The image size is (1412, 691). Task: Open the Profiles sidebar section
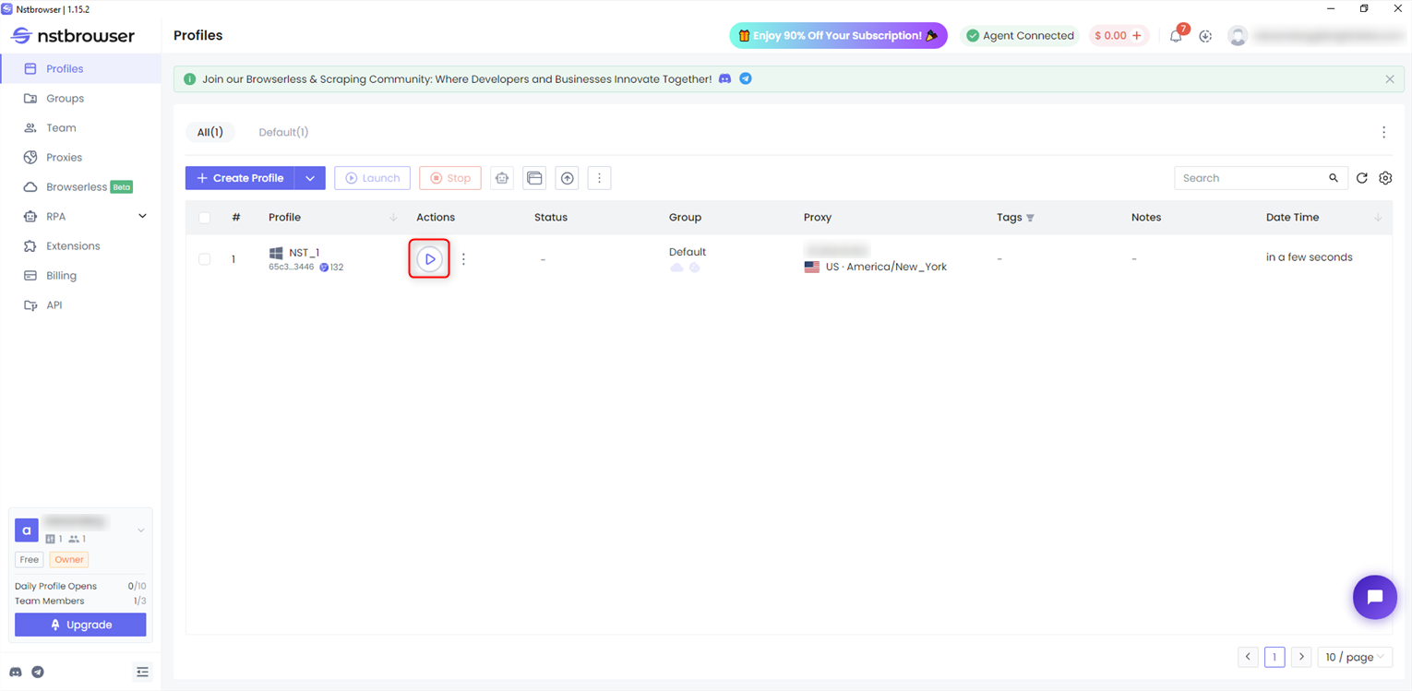click(x=80, y=68)
